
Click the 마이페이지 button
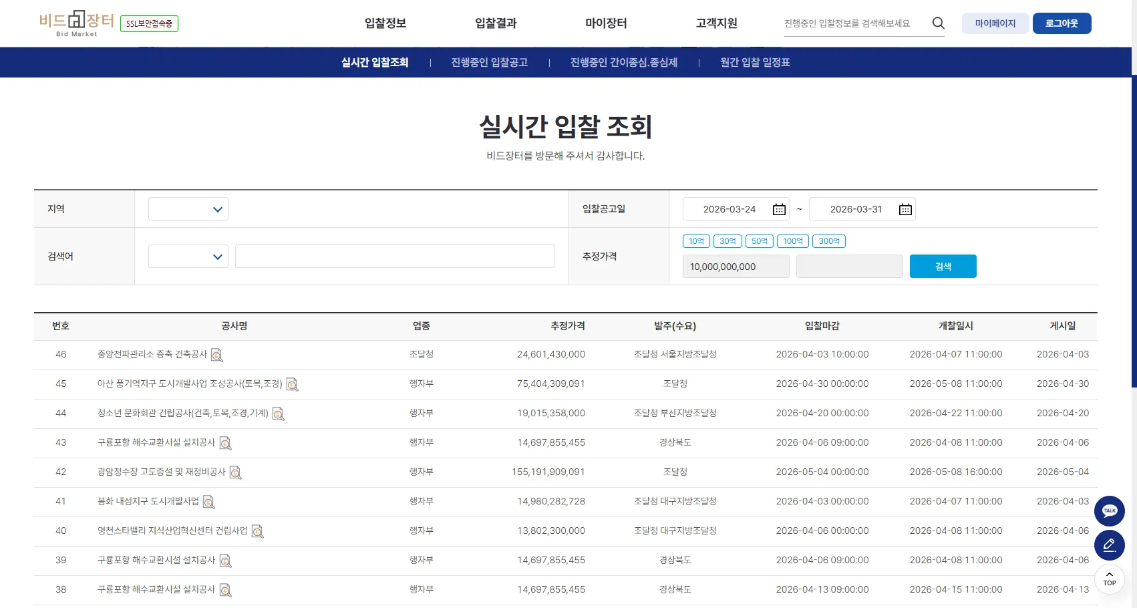[x=995, y=23]
